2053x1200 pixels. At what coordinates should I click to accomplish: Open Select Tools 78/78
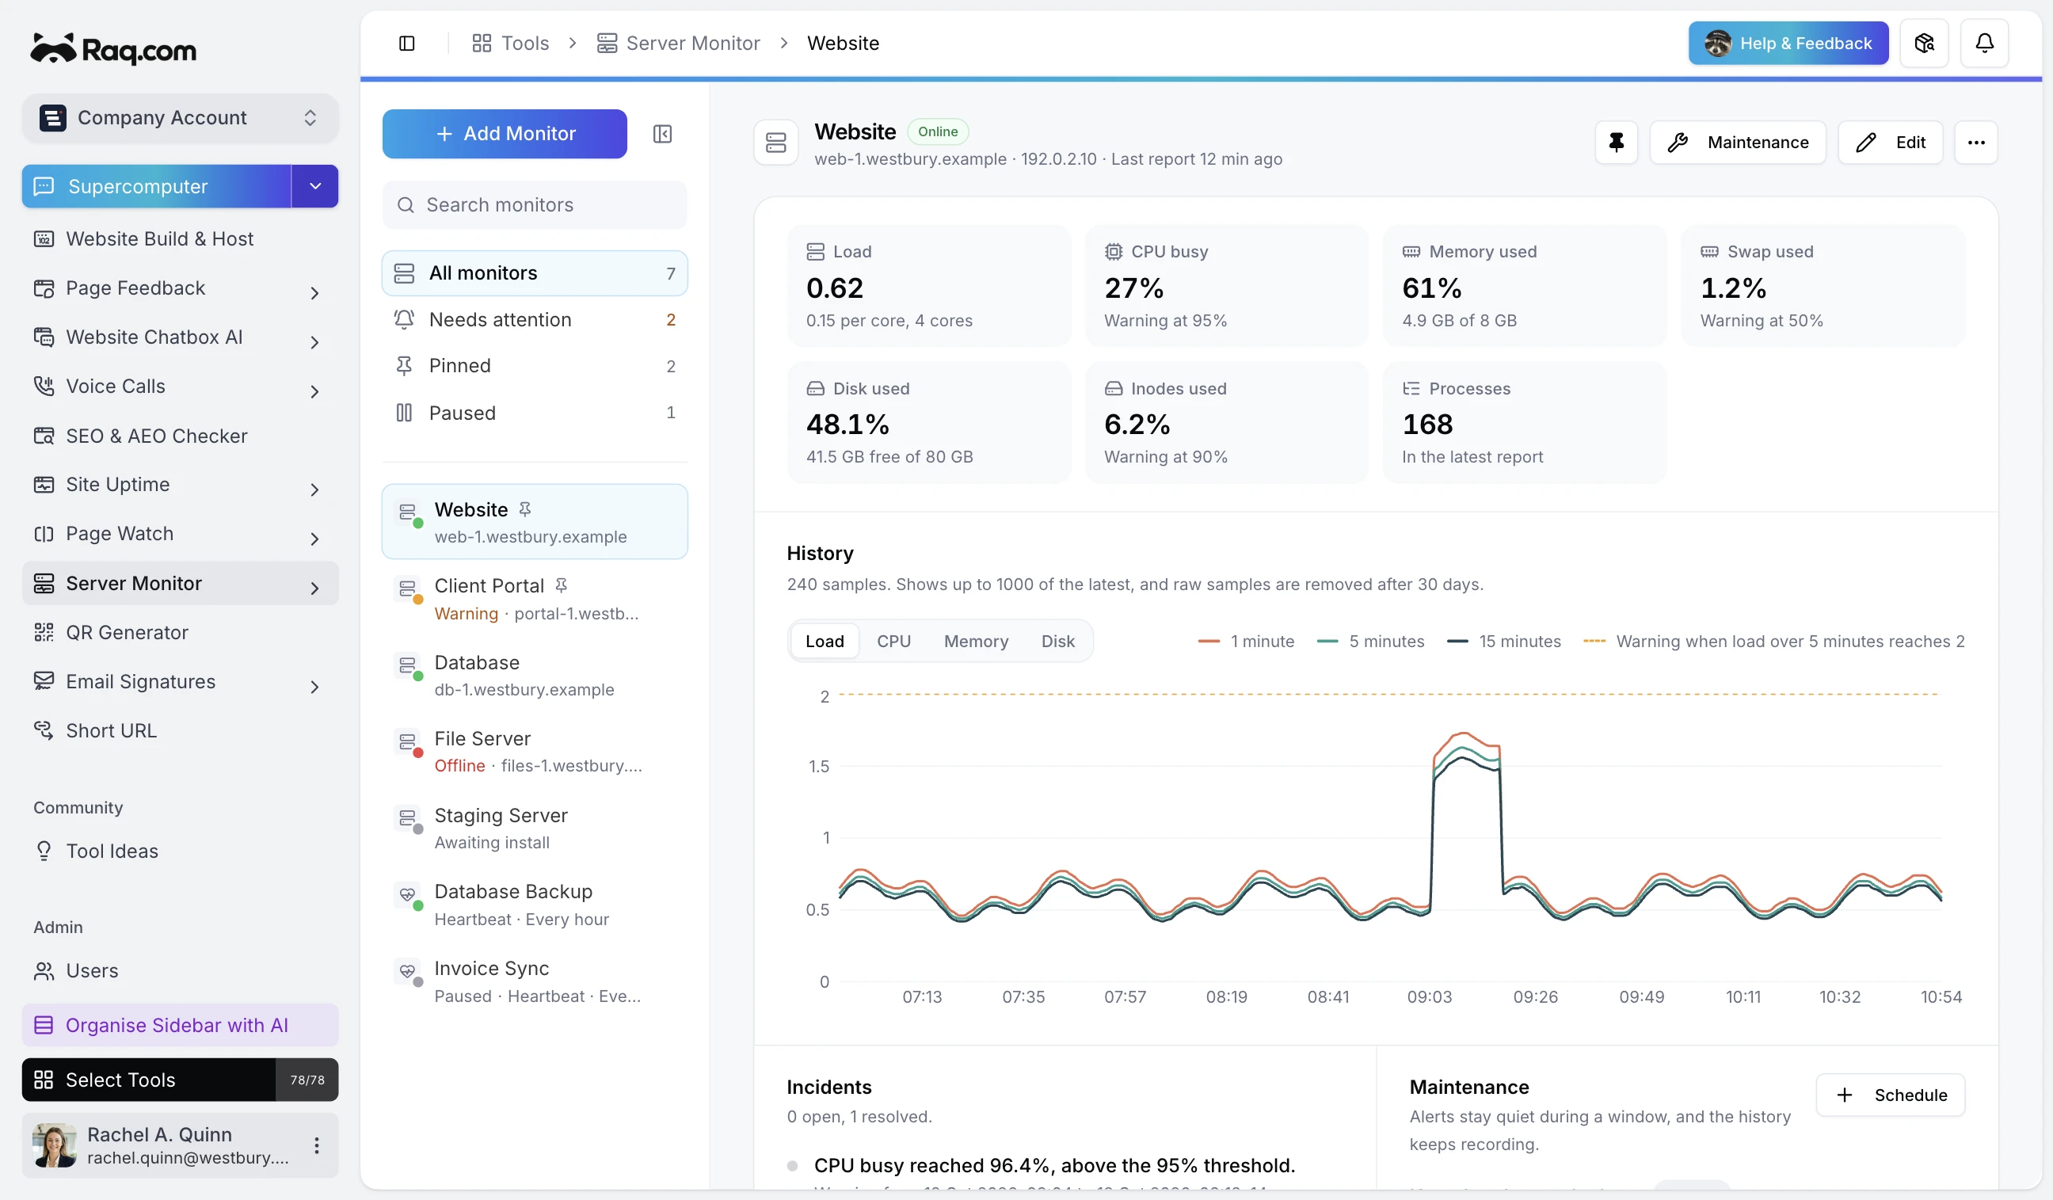pyautogui.click(x=180, y=1080)
